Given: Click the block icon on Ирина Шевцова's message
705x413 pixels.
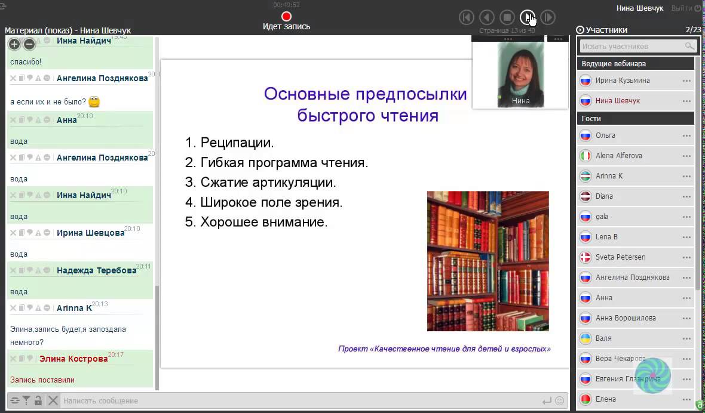Looking at the screenshot, I should pyautogui.click(x=47, y=233).
